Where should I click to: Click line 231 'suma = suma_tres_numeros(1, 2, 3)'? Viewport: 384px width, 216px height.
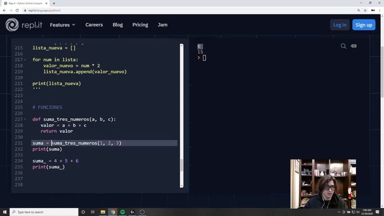coord(77,143)
